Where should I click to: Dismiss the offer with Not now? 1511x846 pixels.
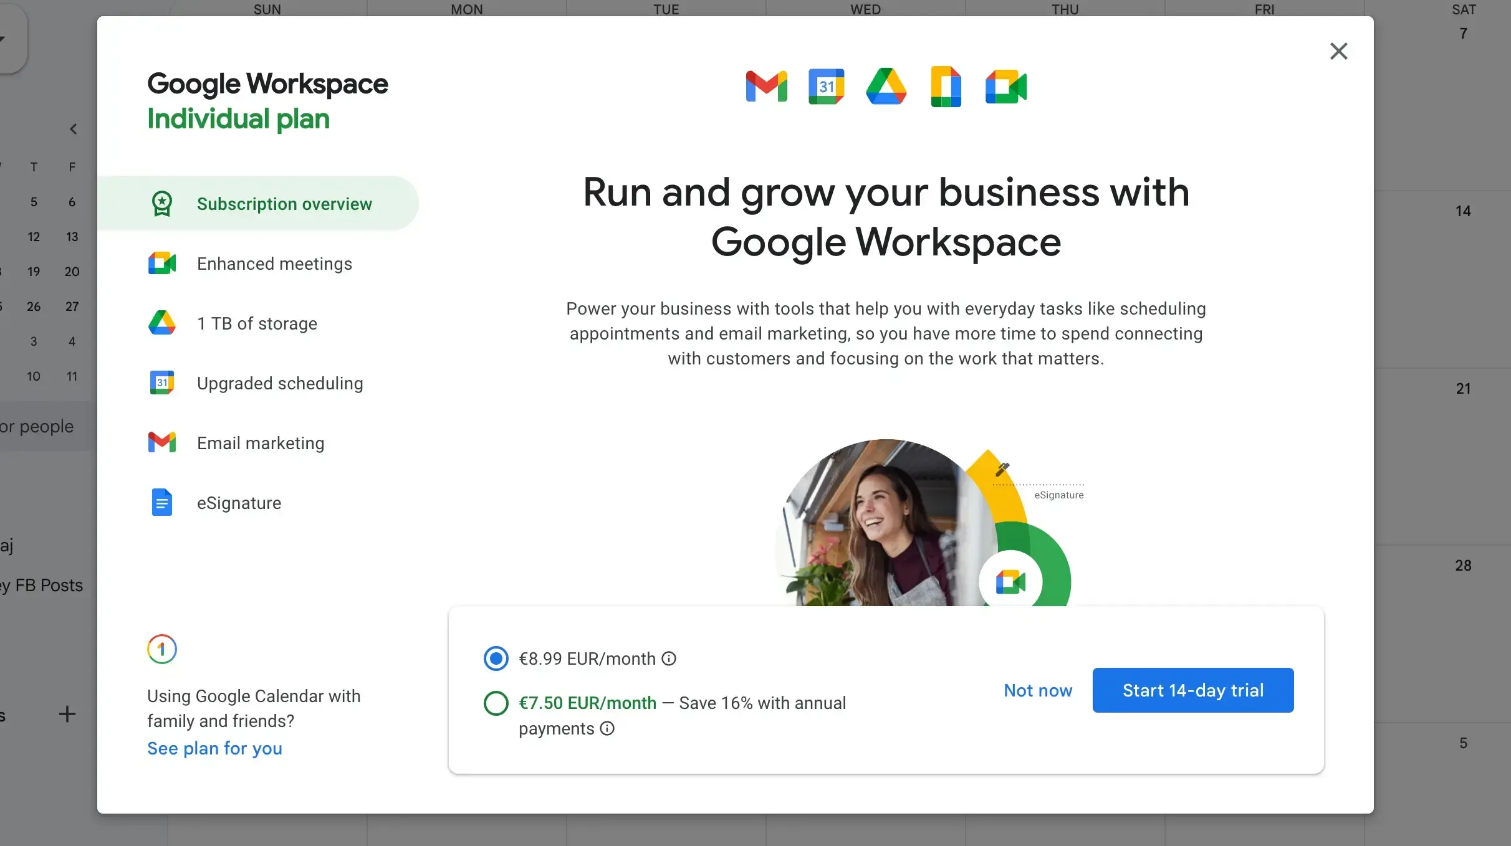pos(1037,690)
